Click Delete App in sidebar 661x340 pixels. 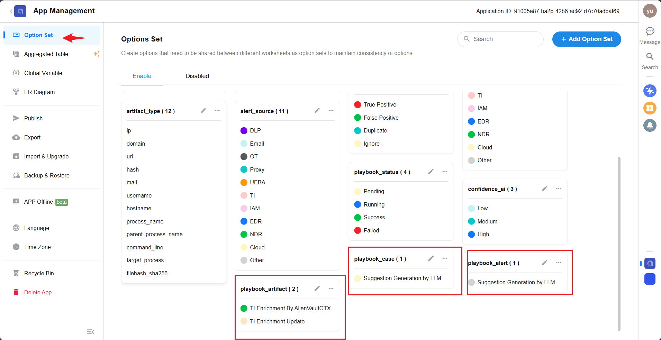[38, 292]
